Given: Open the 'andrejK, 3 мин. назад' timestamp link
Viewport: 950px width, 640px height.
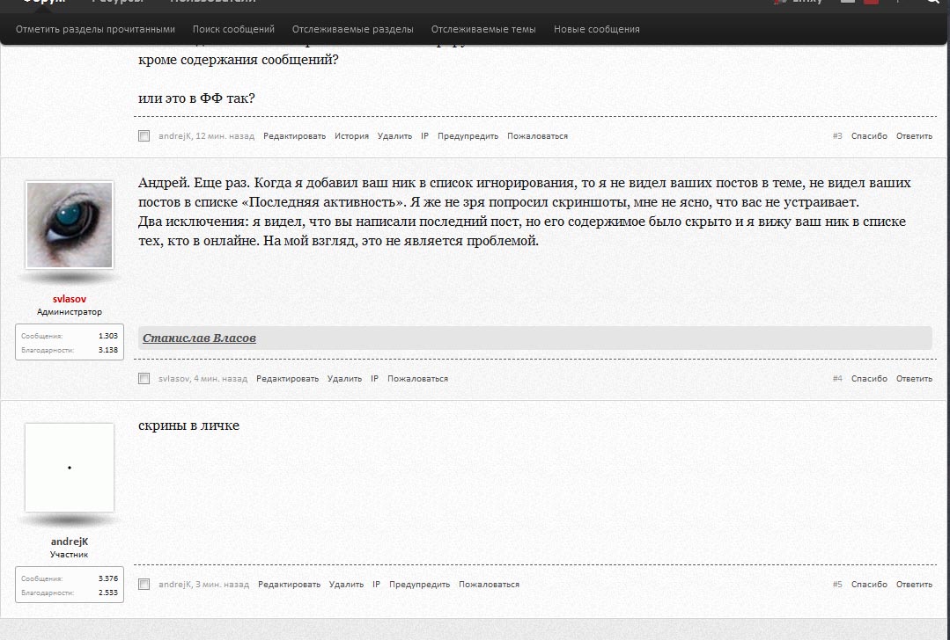Looking at the screenshot, I should coord(203,585).
